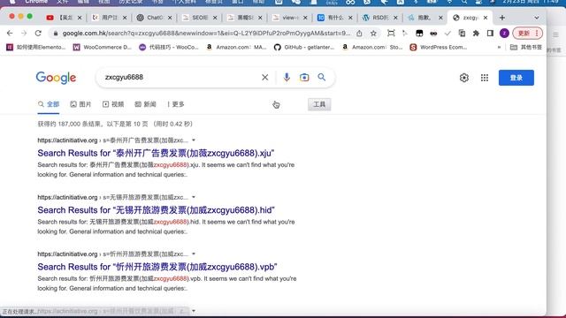Open the tab search chevron
Viewport: 566px width, 318px height.
pos(537,18)
